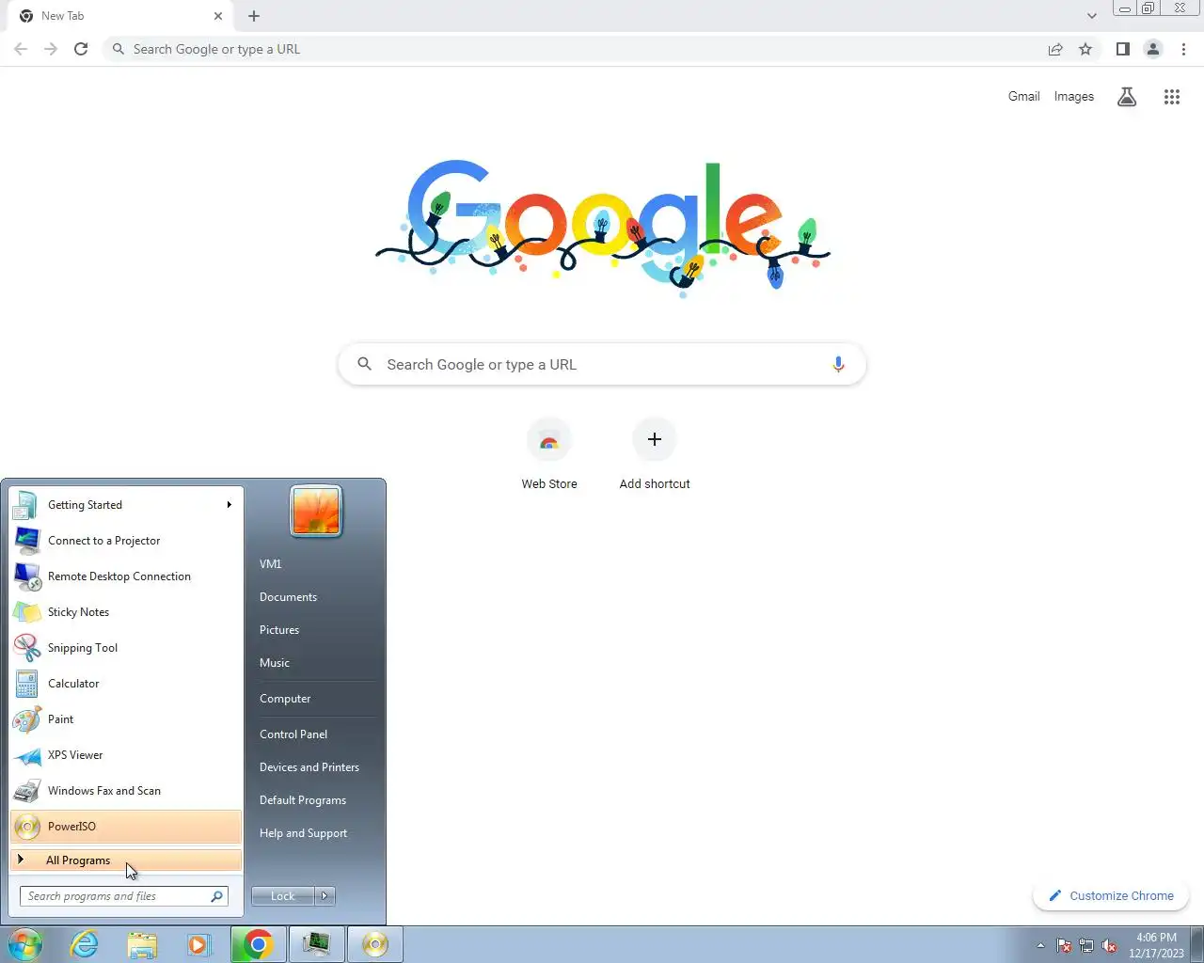Click the PowerISO disc taskbar icon
The image size is (1204, 963).
coord(374,944)
